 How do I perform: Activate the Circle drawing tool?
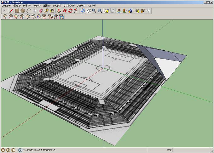pos(23,11)
